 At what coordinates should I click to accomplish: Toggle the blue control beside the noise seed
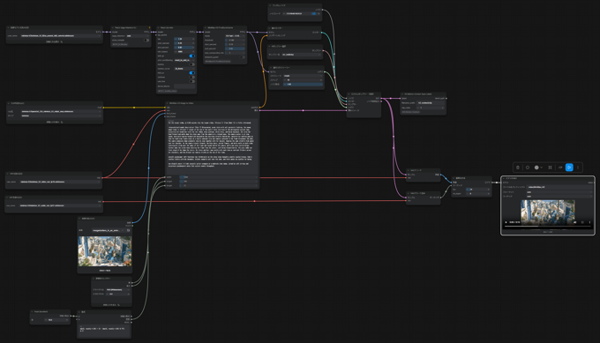314,13
